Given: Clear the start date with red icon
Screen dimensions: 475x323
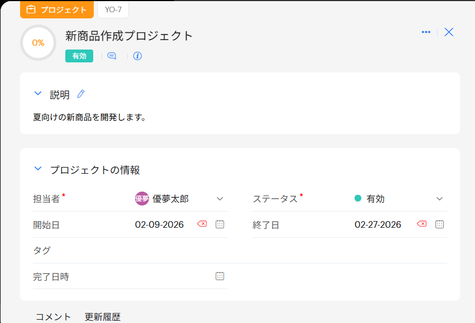Looking at the screenshot, I should (202, 224).
